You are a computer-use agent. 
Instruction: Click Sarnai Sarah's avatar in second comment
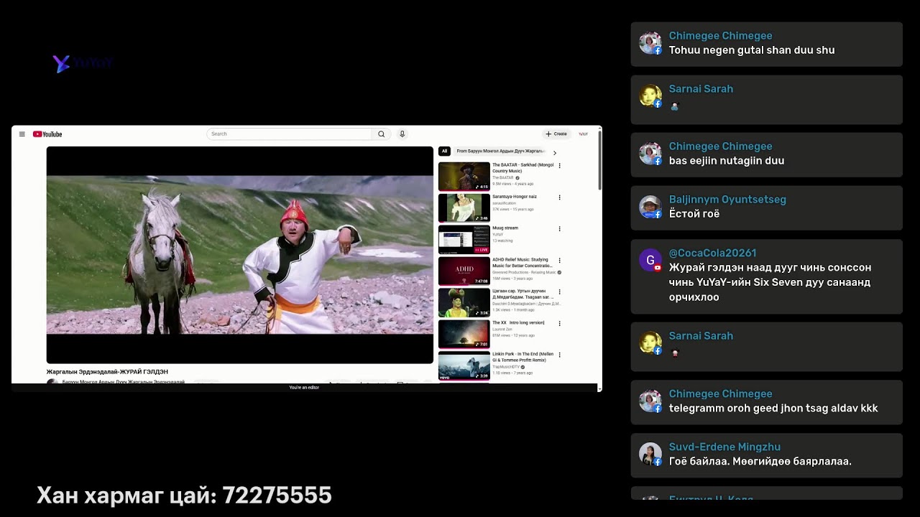[650, 96]
